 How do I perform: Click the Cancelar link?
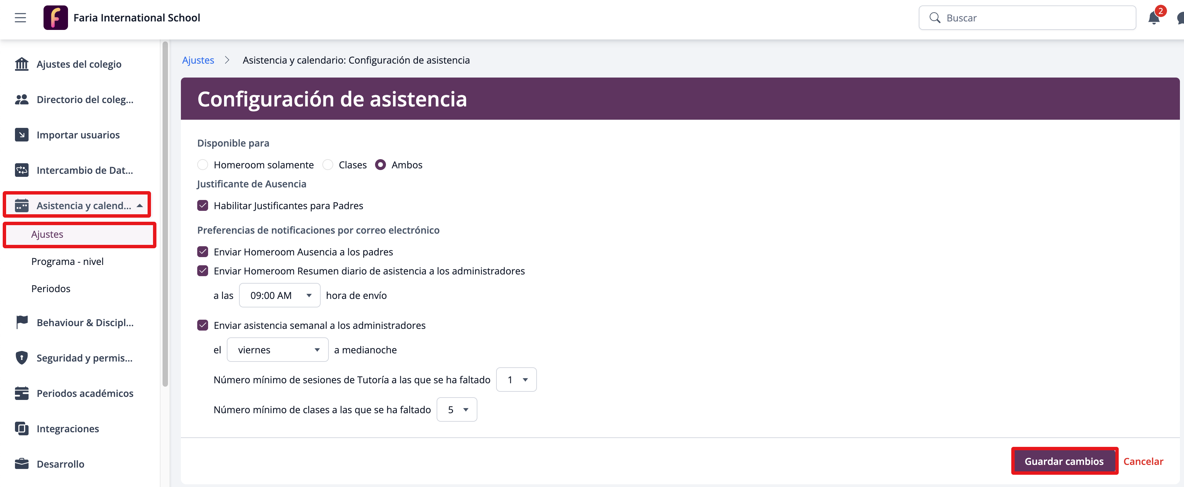(x=1143, y=461)
